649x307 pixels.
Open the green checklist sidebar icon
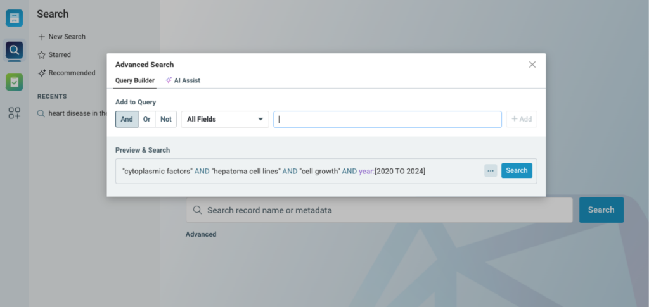click(15, 82)
